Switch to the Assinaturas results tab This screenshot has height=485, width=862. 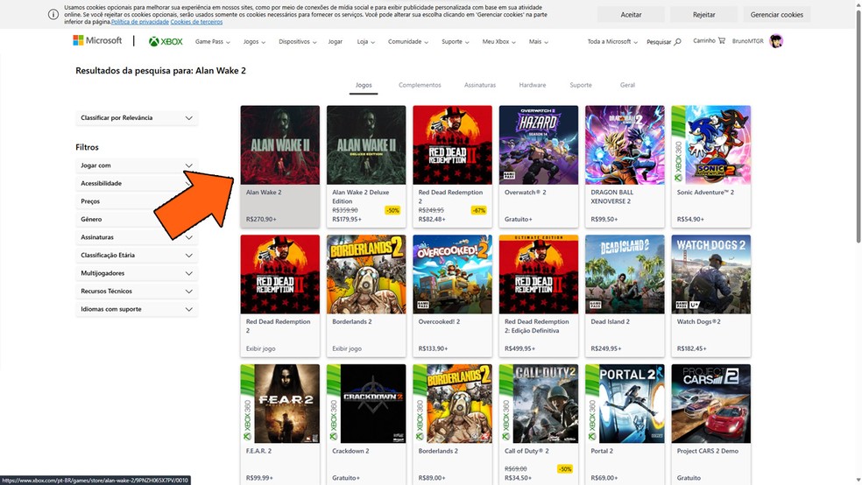(480, 85)
